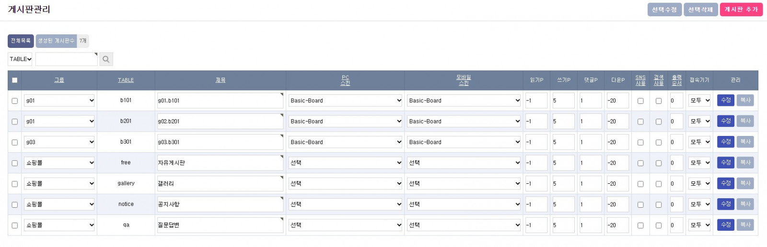Click the board search text input

pos(66,59)
